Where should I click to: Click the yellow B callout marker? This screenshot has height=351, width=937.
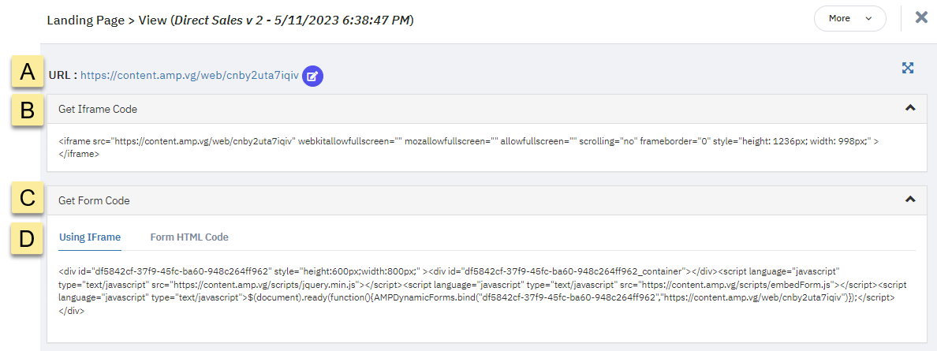[28, 110]
